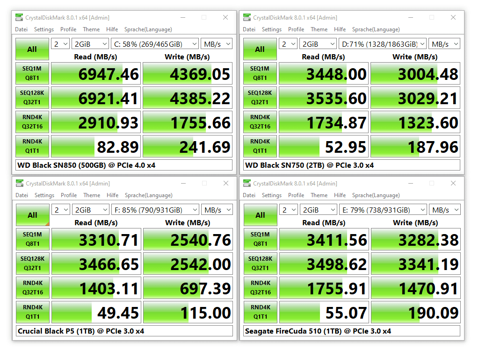479x349 pixels.
Task: Run All tests in WD Black SN750 window
Action: tap(260, 49)
